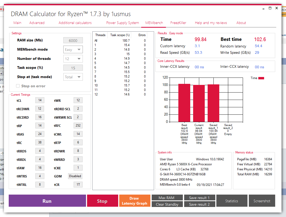Open the About tab

[x=241, y=23]
